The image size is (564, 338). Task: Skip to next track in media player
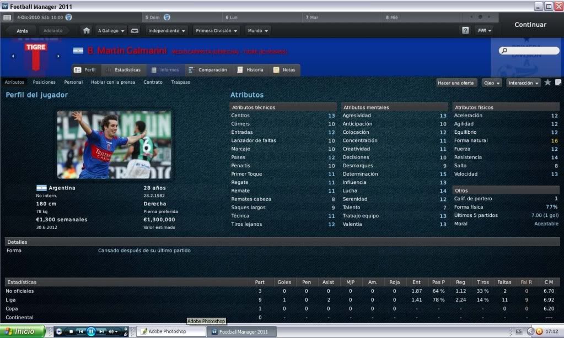click(102, 331)
